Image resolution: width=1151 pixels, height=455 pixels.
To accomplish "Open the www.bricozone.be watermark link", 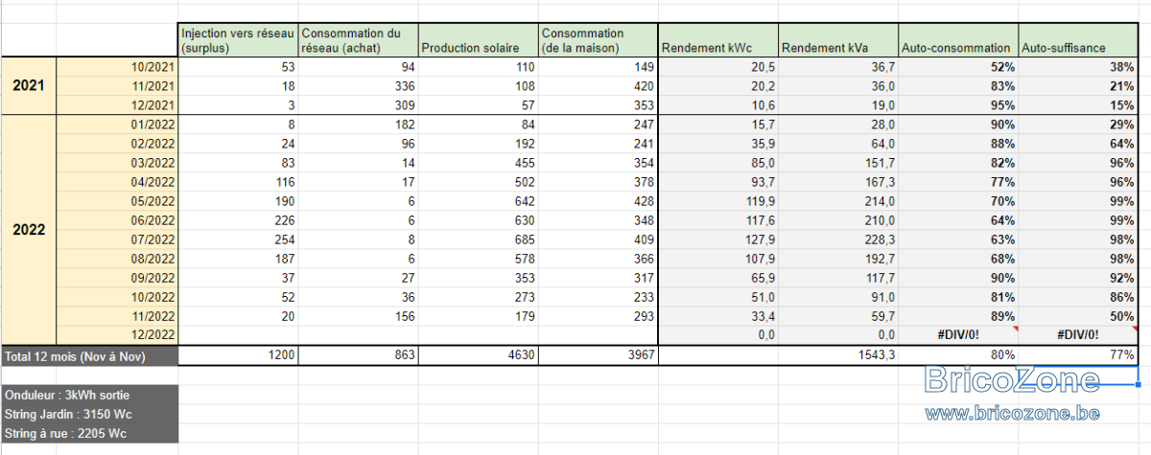I will (1012, 414).
